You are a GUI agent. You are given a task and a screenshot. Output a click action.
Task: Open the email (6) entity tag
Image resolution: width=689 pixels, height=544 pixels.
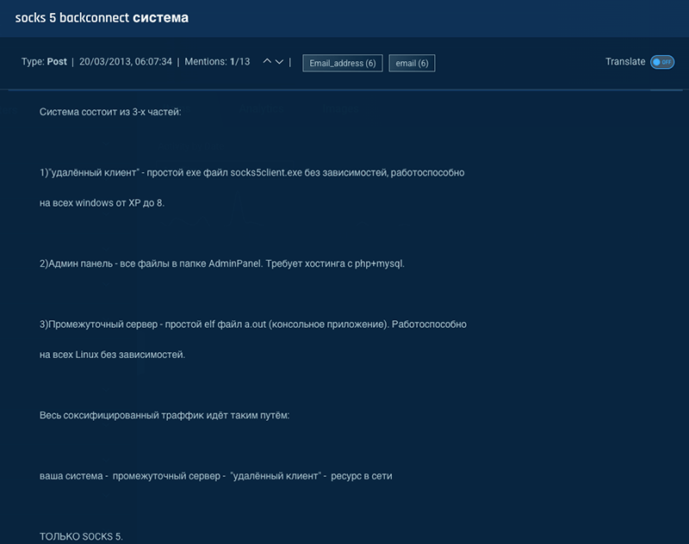pyautogui.click(x=412, y=62)
